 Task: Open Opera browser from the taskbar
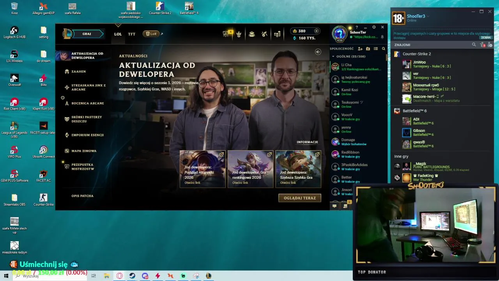point(119,276)
